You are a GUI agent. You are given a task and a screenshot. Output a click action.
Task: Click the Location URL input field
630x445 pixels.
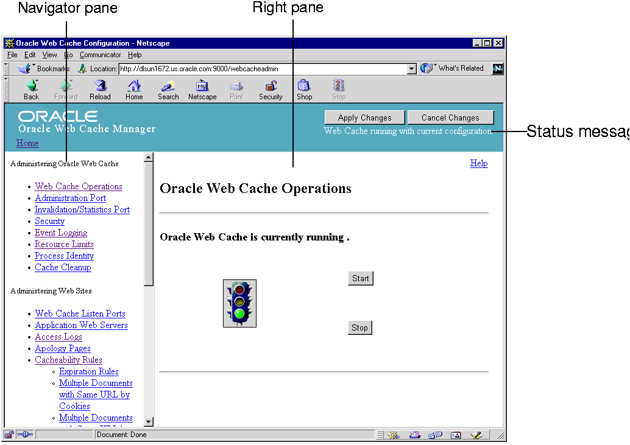pyautogui.click(x=263, y=69)
